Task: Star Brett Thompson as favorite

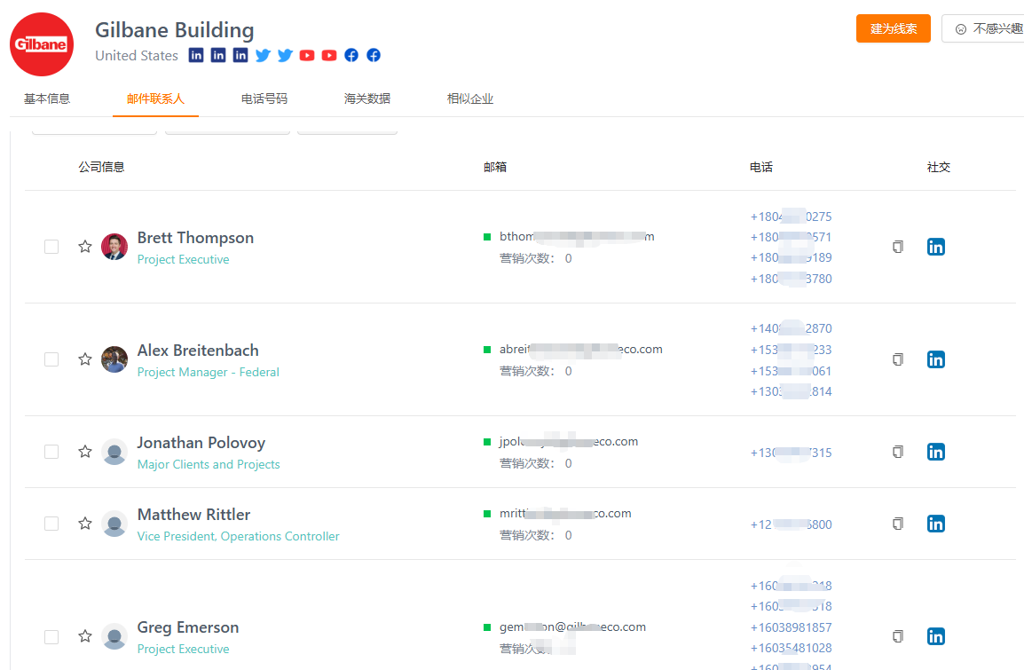Action: click(85, 246)
